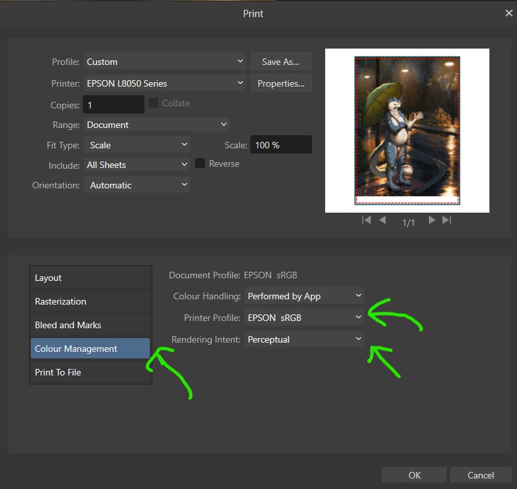The image size is (517, 489).
Task: Go to first page in preview
Action: click(x=367, y=221)
